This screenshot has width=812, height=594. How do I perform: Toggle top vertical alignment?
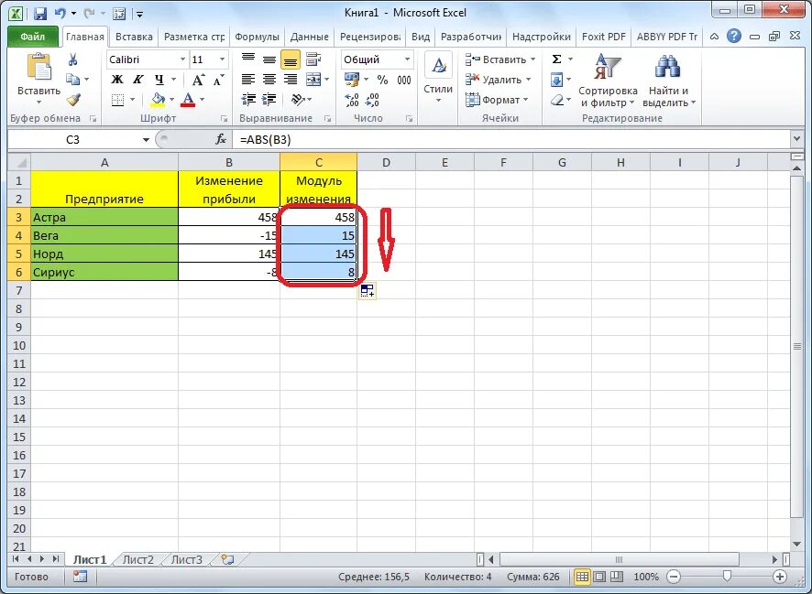(x=248, y=59)
